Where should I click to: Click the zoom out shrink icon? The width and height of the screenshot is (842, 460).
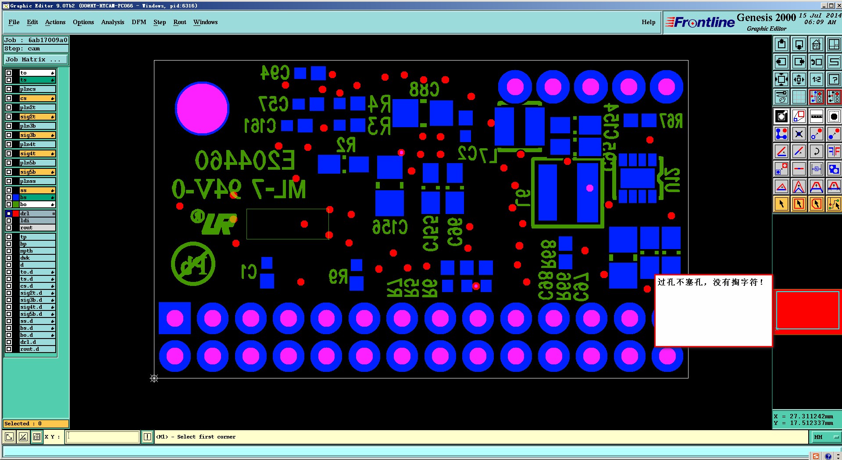tap(799, 79)
